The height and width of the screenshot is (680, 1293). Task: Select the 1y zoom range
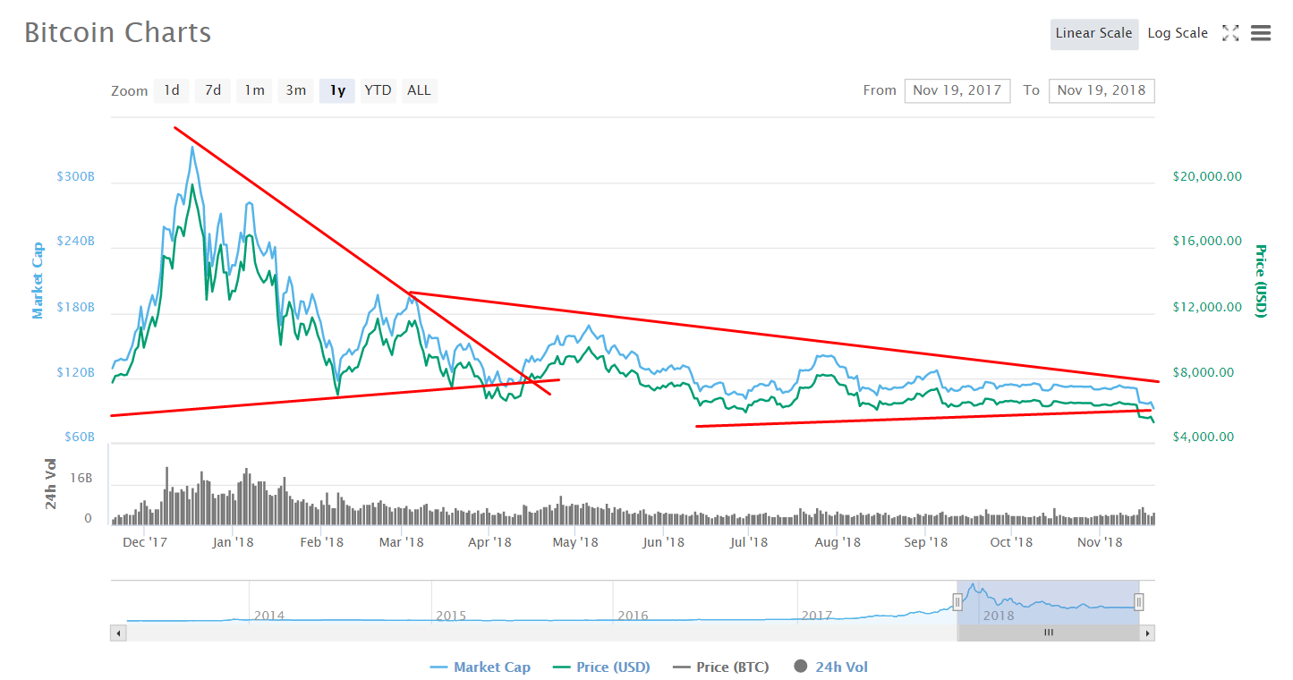click(337, 90)
